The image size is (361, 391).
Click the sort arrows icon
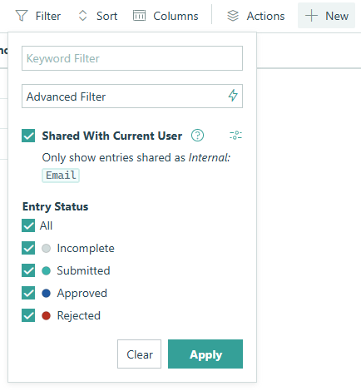(82, 16)
